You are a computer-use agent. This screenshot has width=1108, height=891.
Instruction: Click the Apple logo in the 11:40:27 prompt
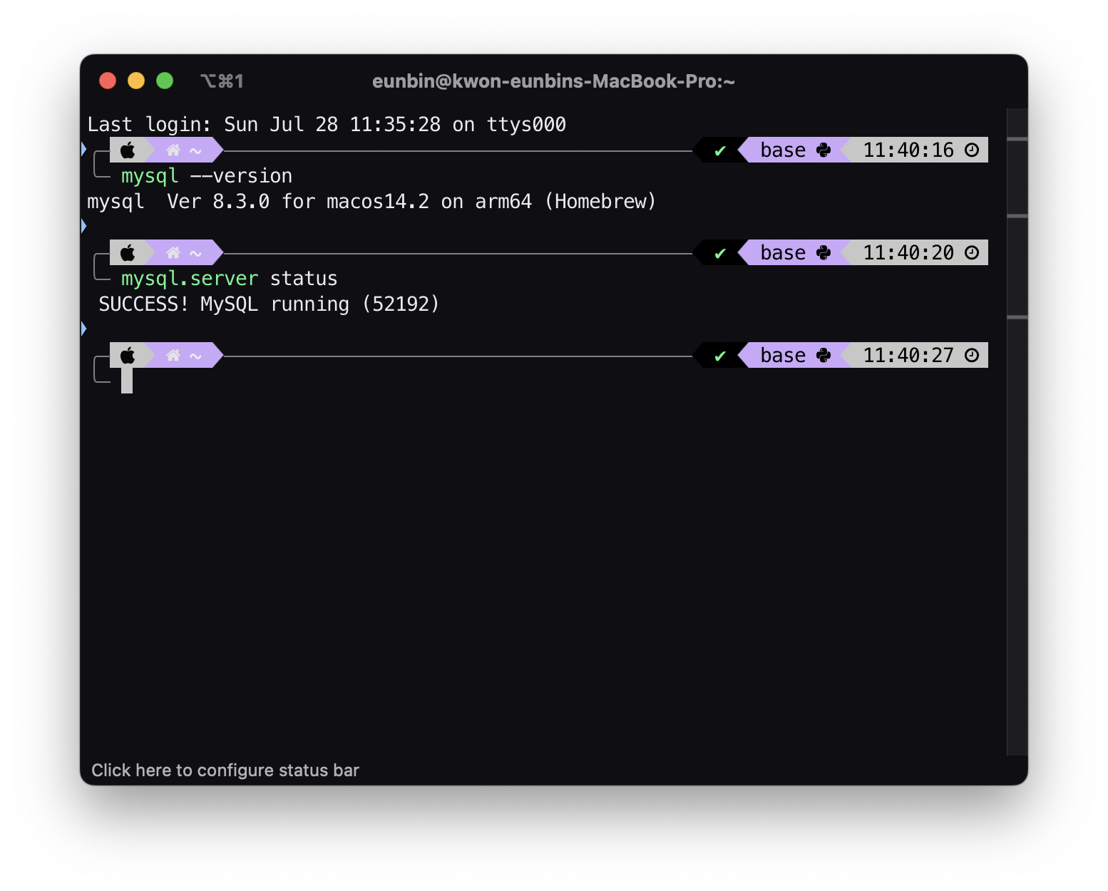[128, 356]
